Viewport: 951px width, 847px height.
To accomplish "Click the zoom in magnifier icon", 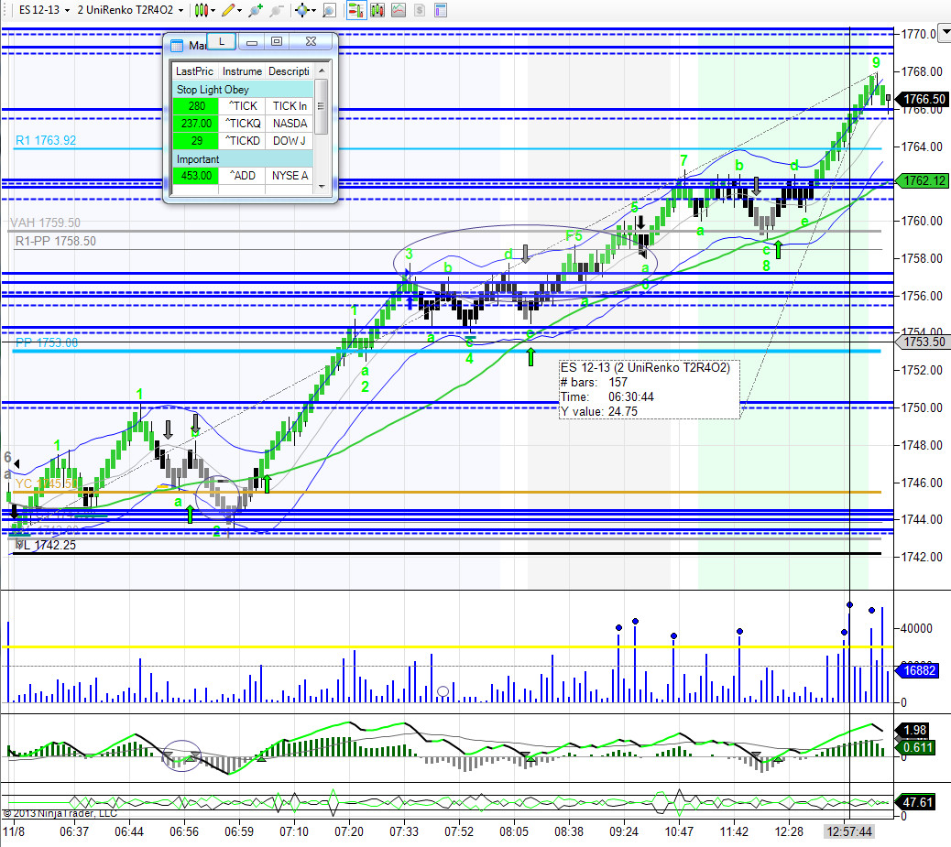I will [256, 10].
